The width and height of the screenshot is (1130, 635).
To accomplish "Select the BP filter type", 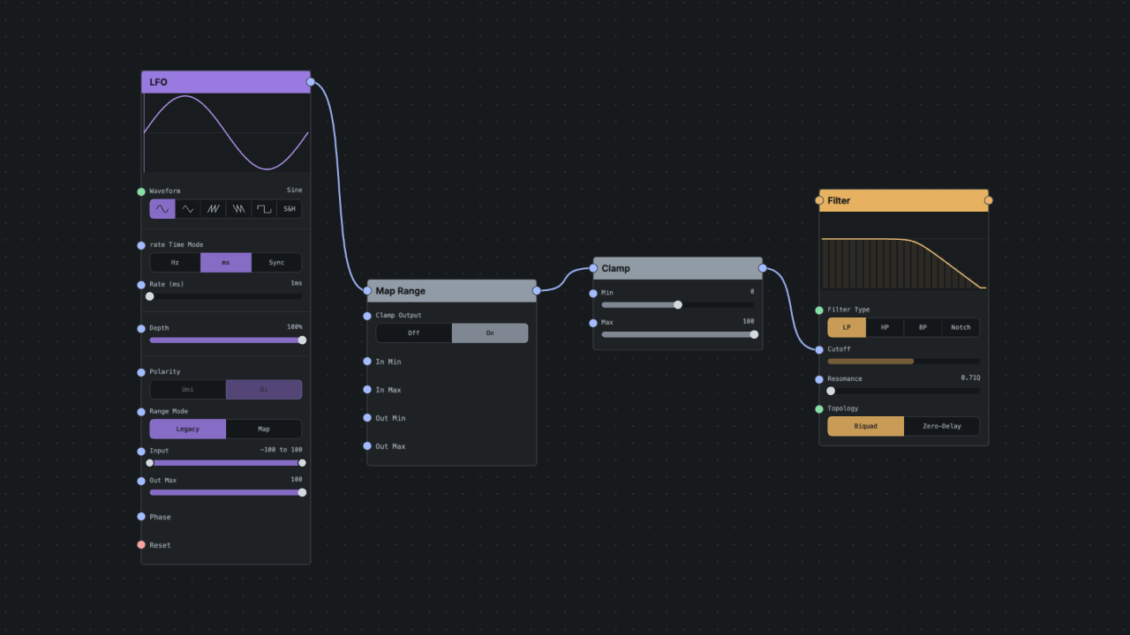I will tap(923, 328).
